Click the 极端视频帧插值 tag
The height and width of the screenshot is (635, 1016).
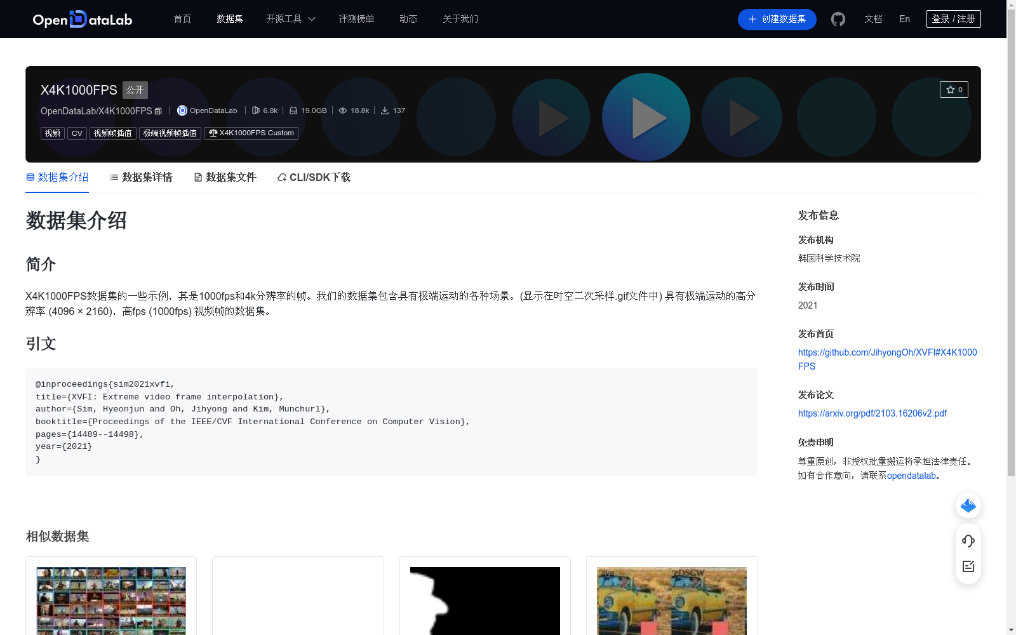tap(170, 133)
